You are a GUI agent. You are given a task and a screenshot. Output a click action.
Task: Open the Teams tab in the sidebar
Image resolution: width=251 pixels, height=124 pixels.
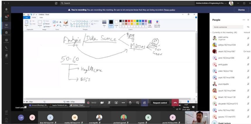coord(6,25)
